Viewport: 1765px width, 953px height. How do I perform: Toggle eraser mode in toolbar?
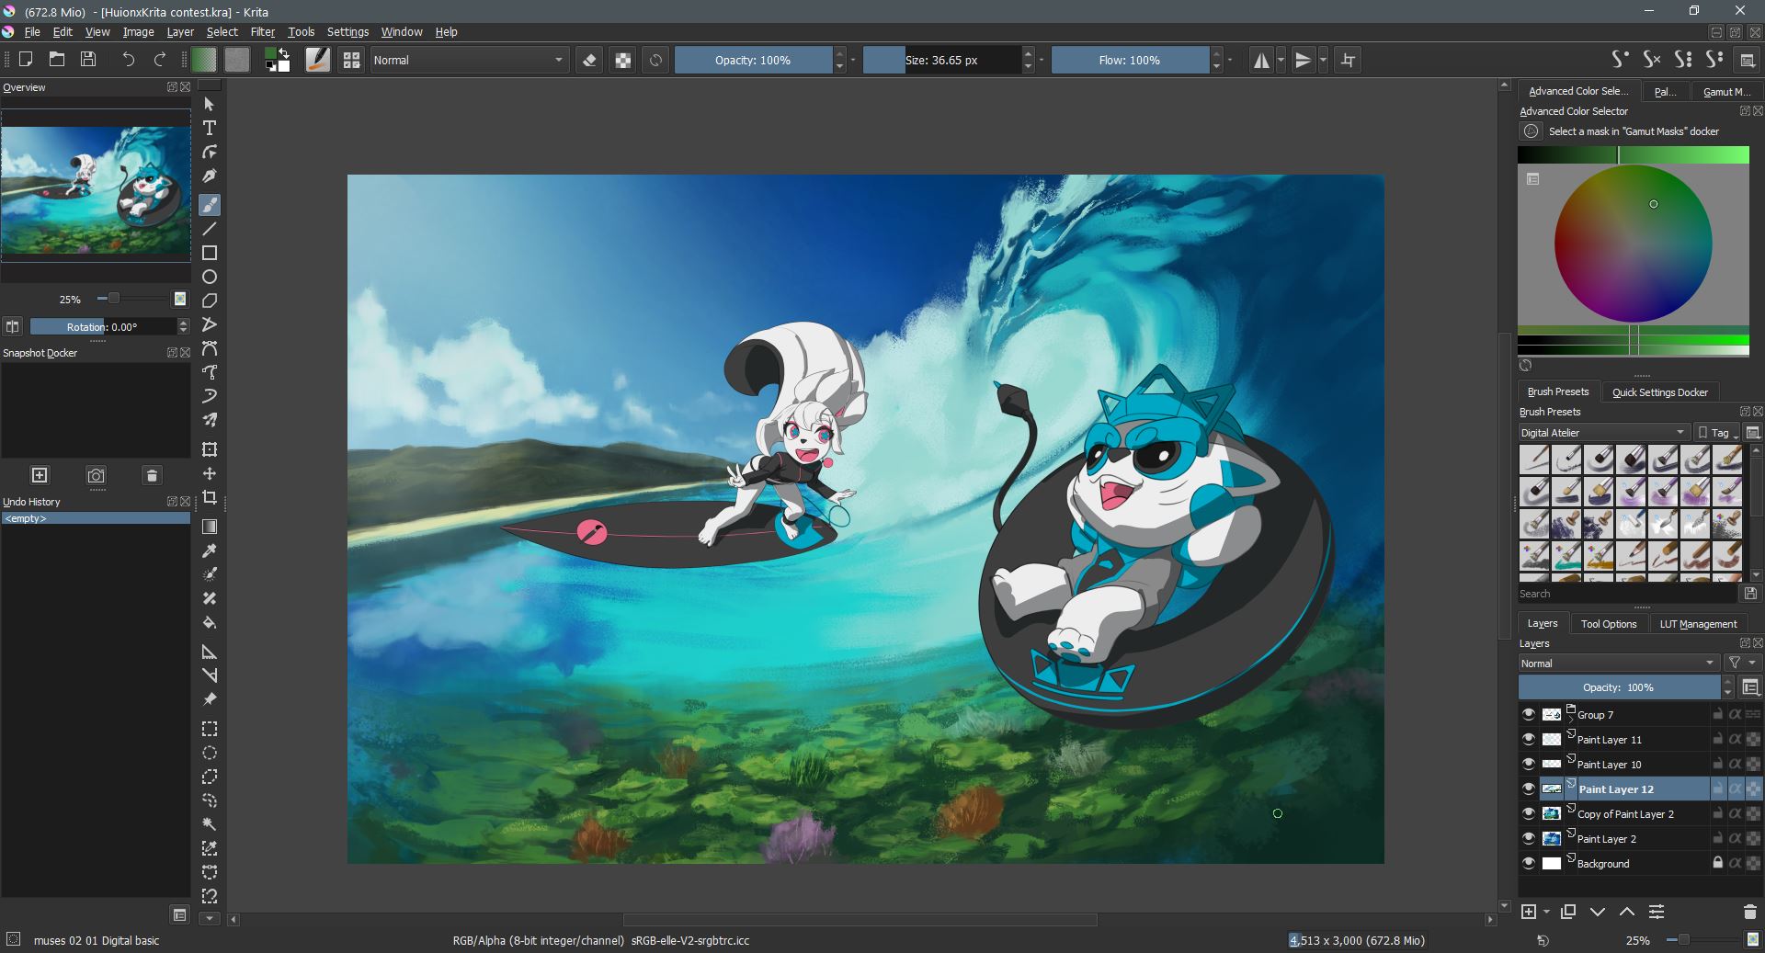(x=590, y=61)
